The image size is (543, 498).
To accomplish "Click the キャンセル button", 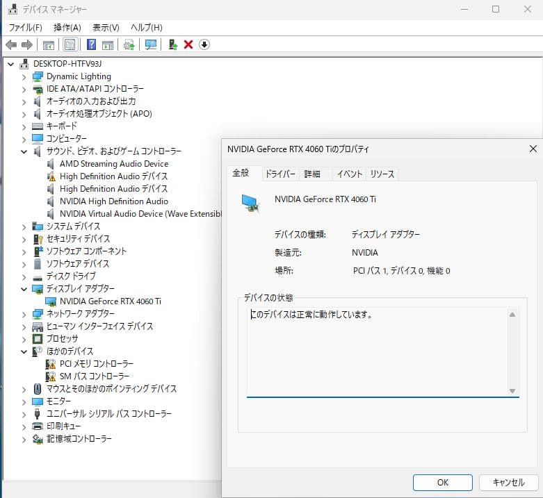I will (x=508, y=483).
